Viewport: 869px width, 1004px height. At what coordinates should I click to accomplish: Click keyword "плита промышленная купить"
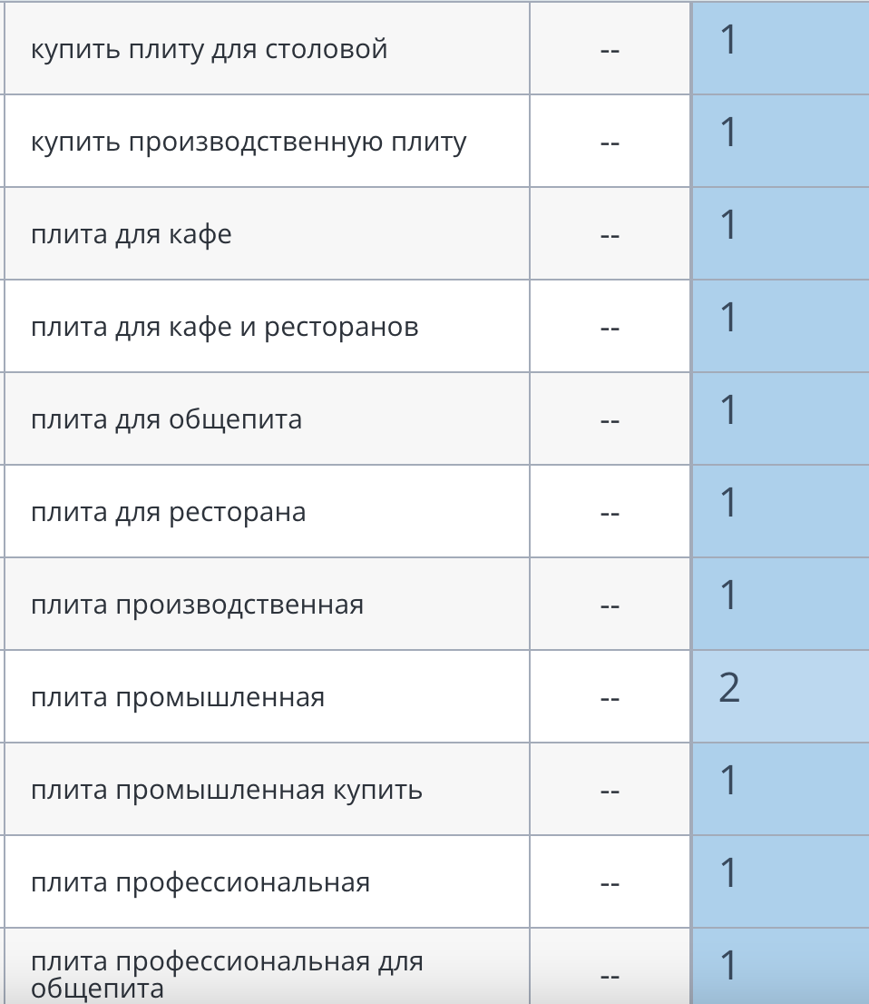227,790
